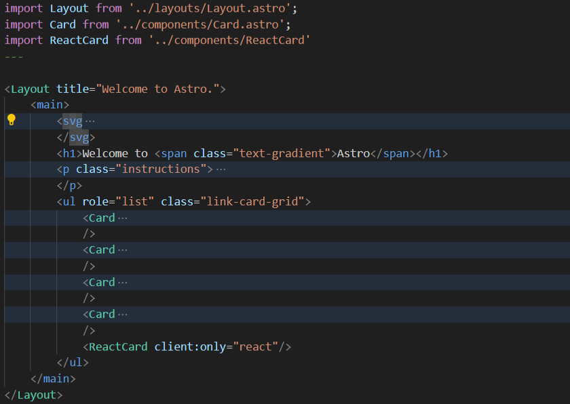570x404 pixels.
Task: Unfold the second collapsed Card component
Action: click(122, 250)
